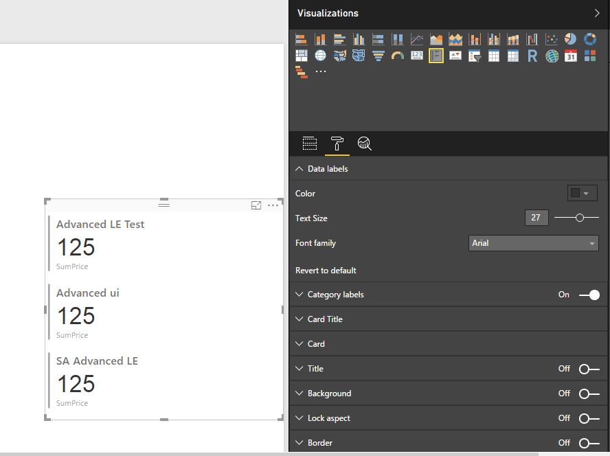Open the data label Color picker
Screen dimensions: 610x456
582,193
